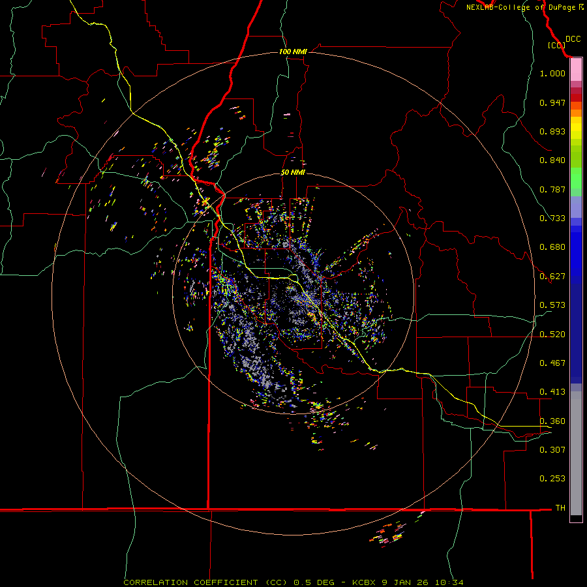Pick the bright green color bar segment
This screenshot has width=587, height=587.
[x=576, y=178]
